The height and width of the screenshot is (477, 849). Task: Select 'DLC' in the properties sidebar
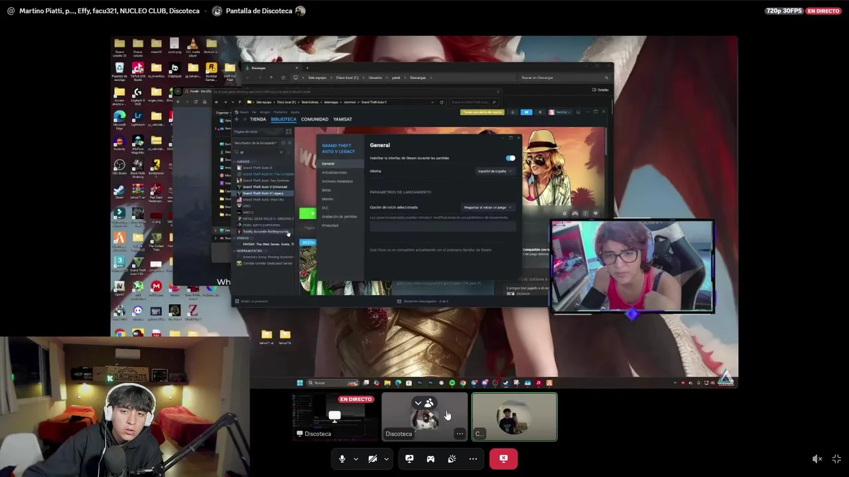click(325, 208)
